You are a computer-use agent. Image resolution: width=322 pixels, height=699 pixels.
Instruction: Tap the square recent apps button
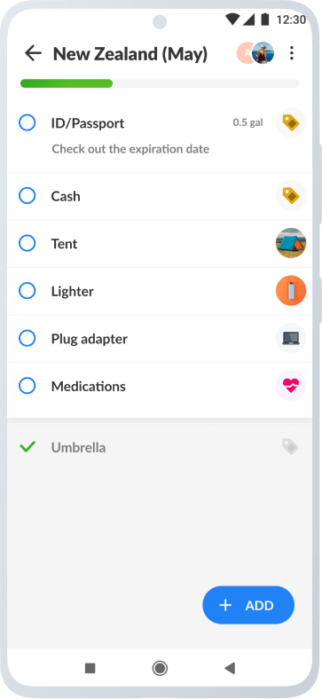(x=90, y=668)
